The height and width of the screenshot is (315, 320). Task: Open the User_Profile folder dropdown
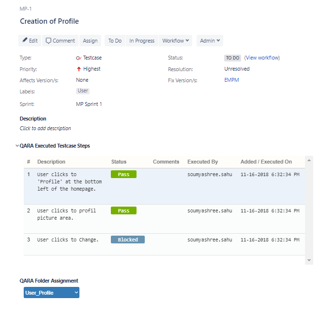51,293
